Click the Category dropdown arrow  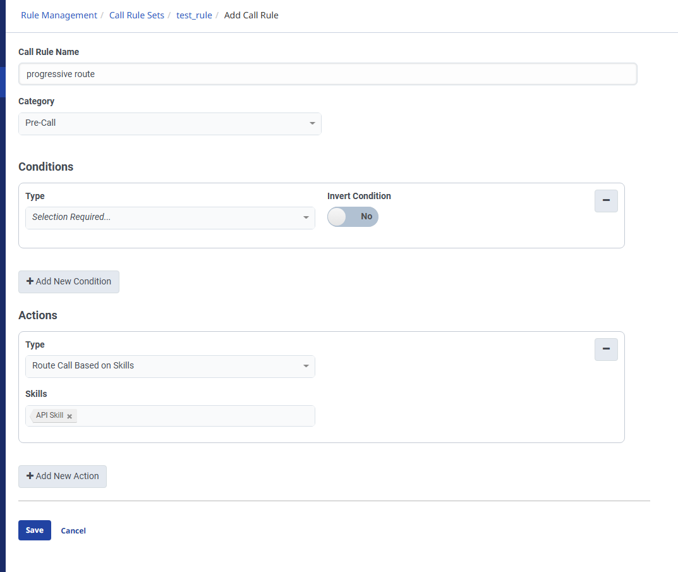[312, 123]
